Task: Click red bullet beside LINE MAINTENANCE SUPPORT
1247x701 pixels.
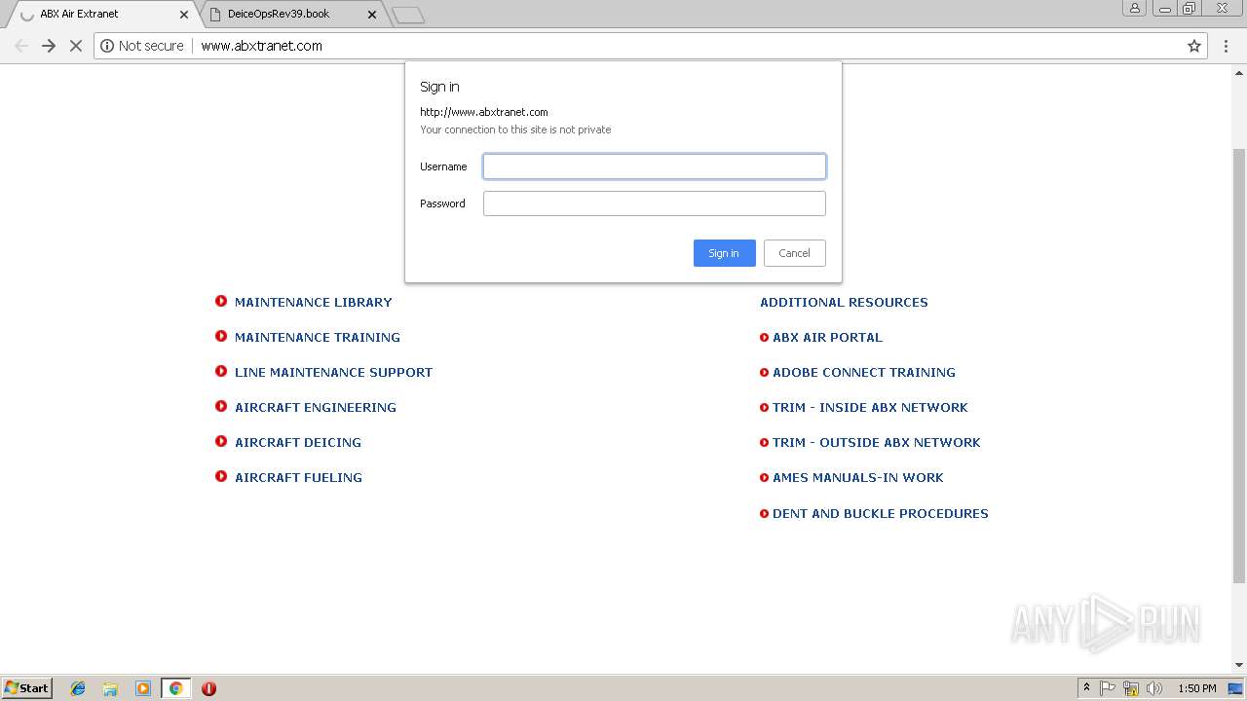Action: (221, 372)
